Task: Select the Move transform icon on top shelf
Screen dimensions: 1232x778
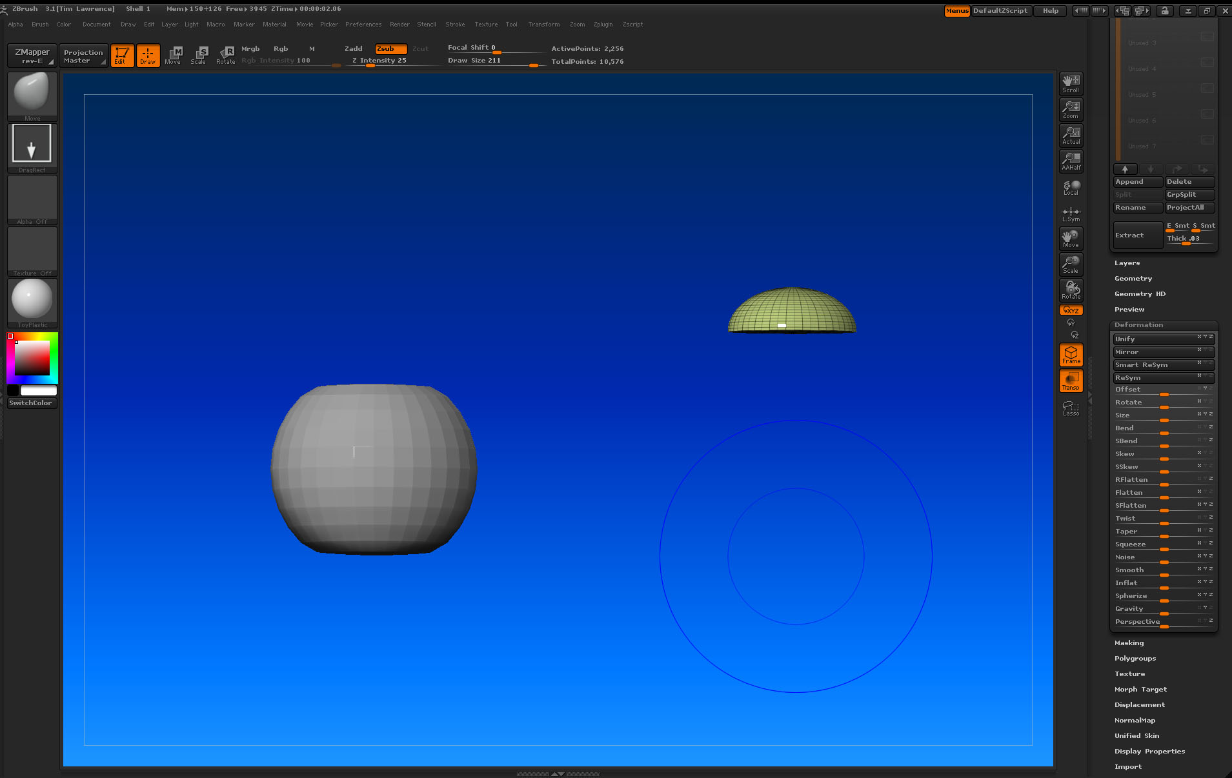Action: (x=173, y=55)
